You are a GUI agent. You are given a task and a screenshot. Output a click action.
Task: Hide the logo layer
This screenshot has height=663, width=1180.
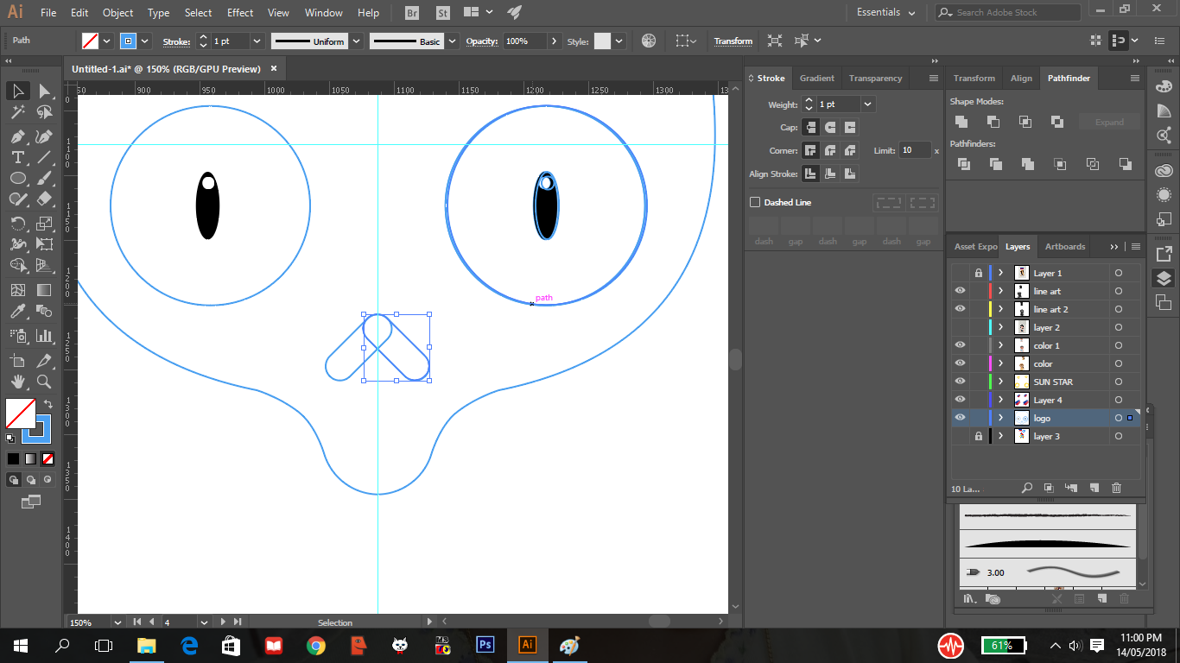point(960,418)
